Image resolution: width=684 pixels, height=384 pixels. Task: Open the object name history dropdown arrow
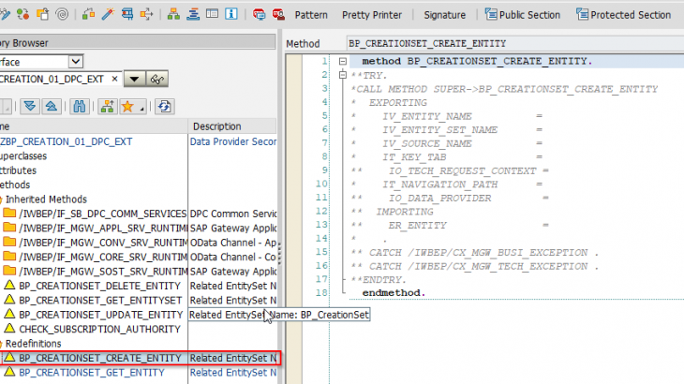135,79
